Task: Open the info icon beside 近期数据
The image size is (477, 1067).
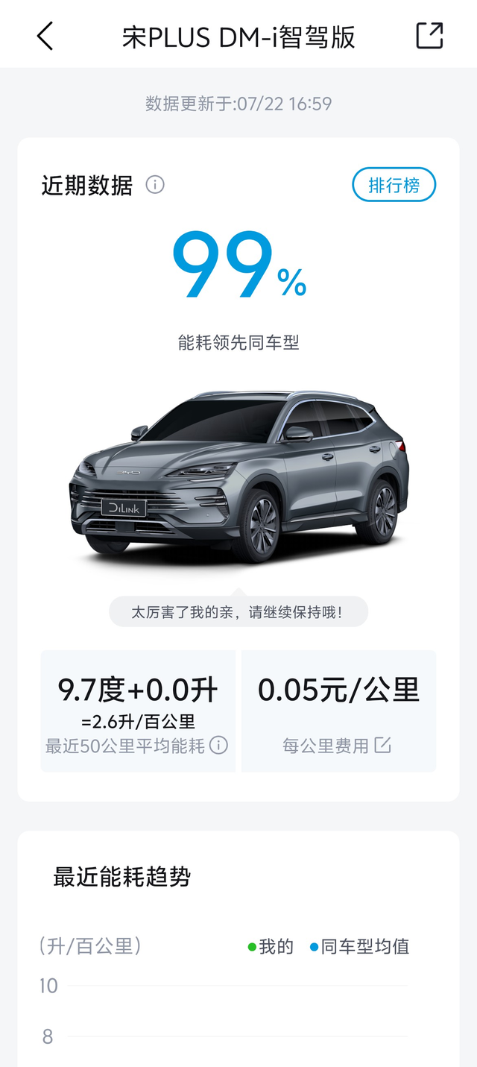Action: click(x=155, y=184)
